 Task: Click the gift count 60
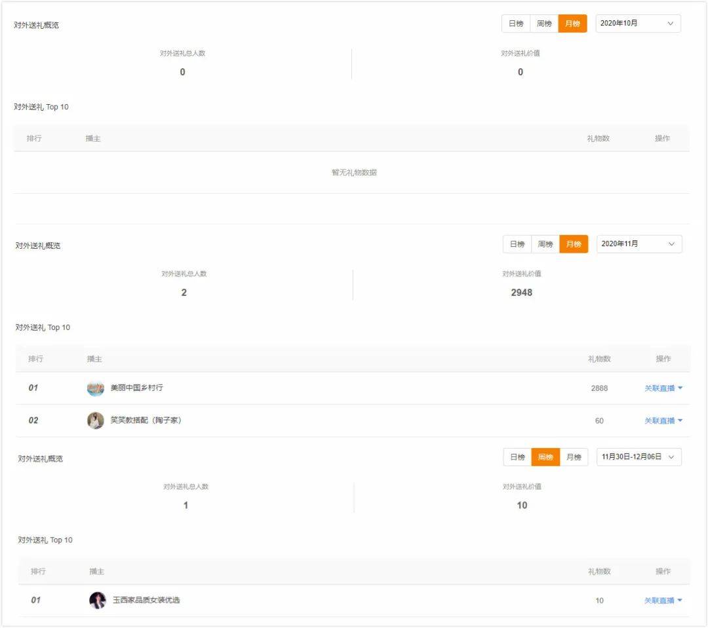click(x=599, y=420)
